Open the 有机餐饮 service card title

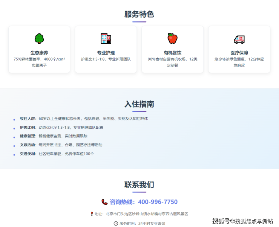coord(172,53)
